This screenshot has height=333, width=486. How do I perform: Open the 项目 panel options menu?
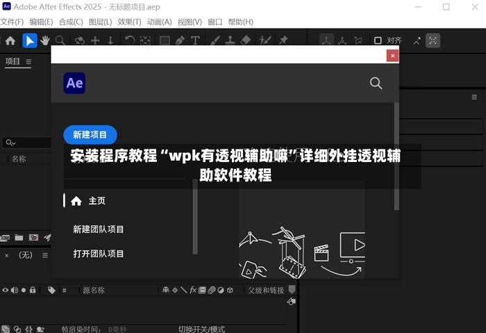[x=28, y=62]
